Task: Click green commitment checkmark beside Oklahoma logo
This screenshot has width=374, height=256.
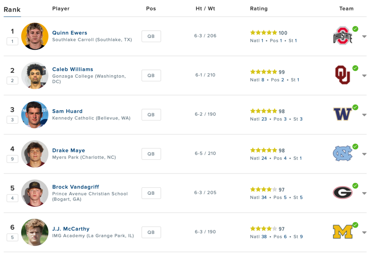Action: (x=355, y=68)
